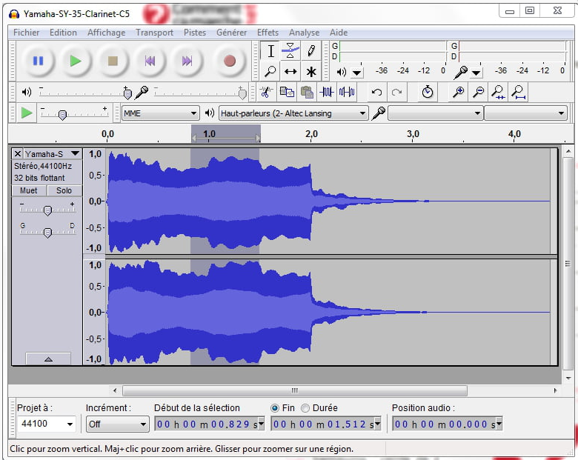
Task: Click the Sync-Lock clock icon
Action: pyautogui.click(x=428, y=92)
